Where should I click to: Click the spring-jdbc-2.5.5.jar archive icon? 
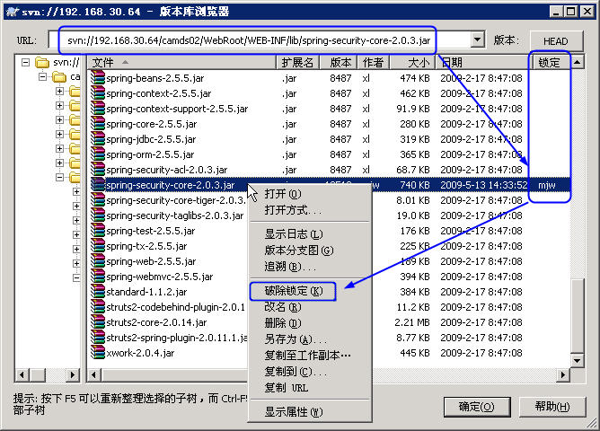(x=98, y=139)
